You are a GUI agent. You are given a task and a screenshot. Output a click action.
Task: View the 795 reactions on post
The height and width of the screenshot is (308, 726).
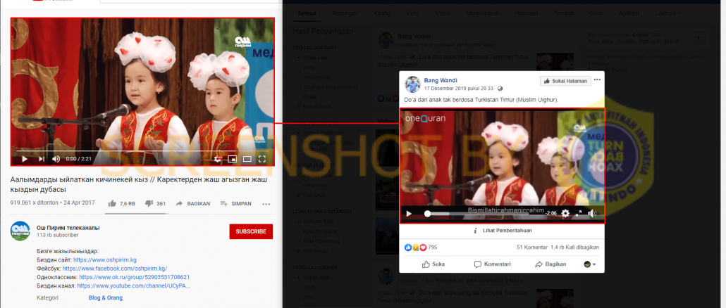pos(421,247)
